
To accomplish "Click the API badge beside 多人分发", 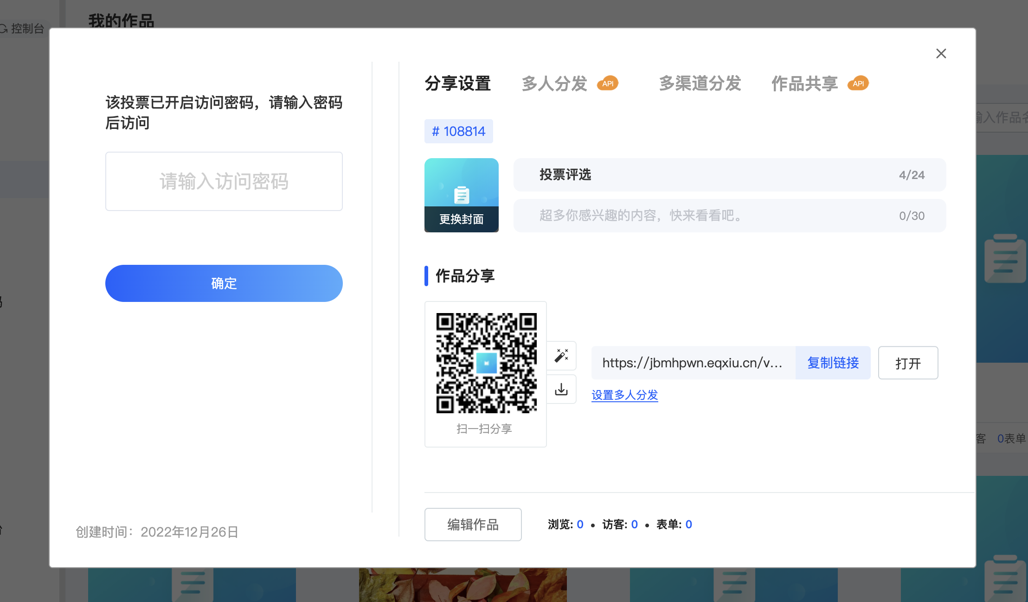I will tap(608, 83).
